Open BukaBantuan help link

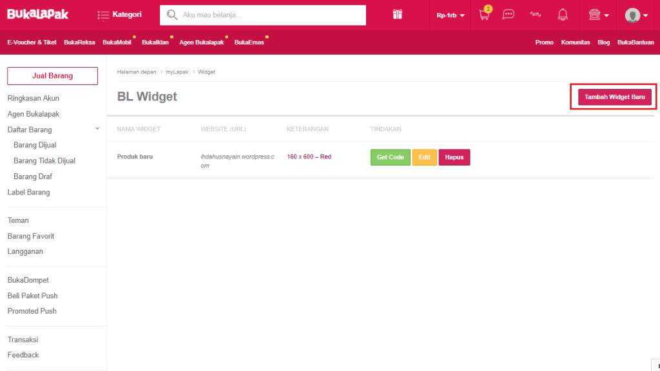636,43
